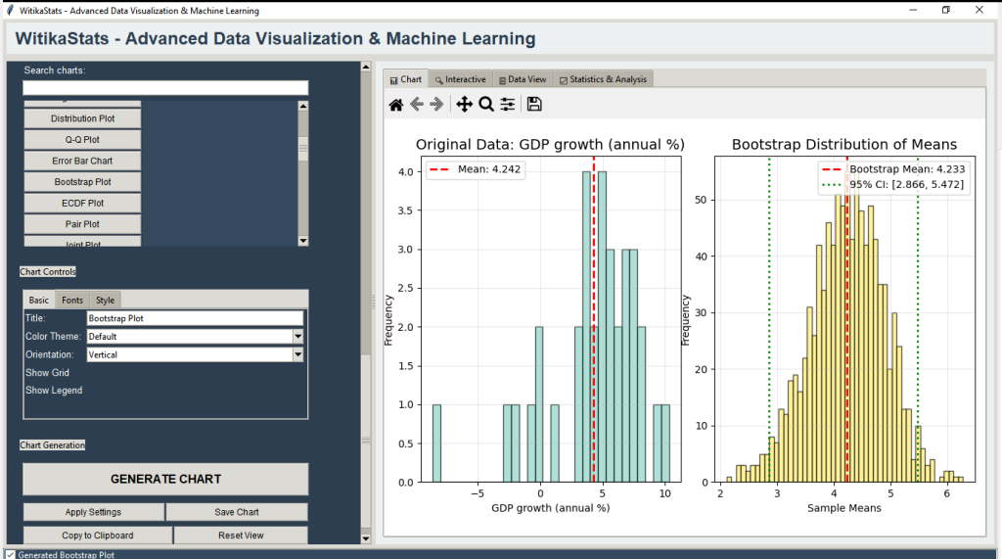Click Reset View button
The height and width of the screenshot is (559, 1002).
241,536
